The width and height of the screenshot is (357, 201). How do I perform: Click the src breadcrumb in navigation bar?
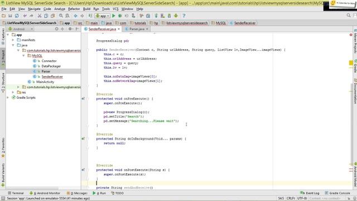click(78, 23)
